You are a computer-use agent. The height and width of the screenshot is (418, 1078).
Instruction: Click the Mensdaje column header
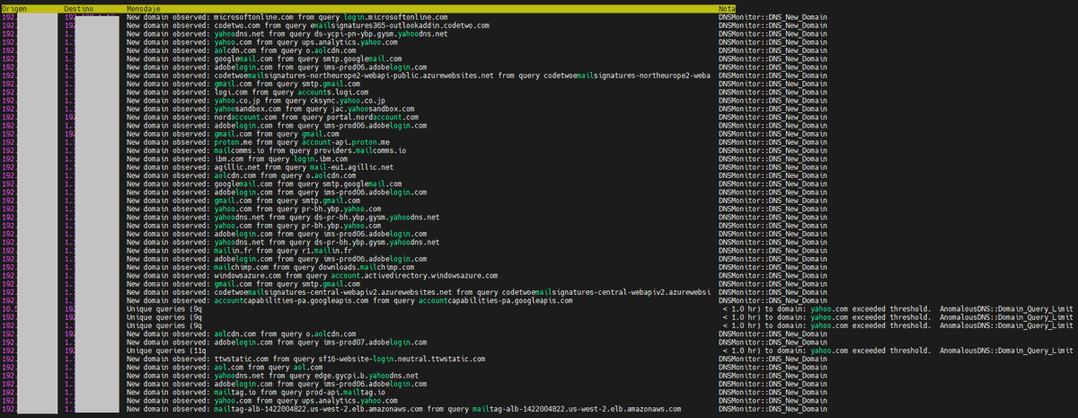[145, 8]
